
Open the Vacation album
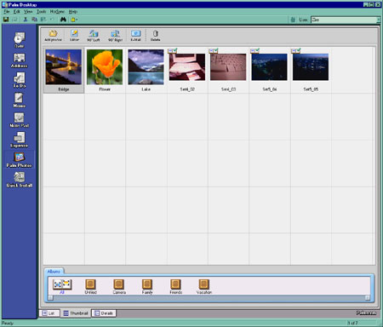pos(204,286)
